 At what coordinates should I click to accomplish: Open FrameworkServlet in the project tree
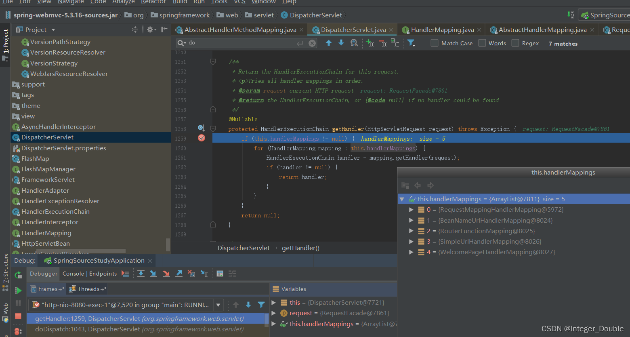click(x=48, y=180)
